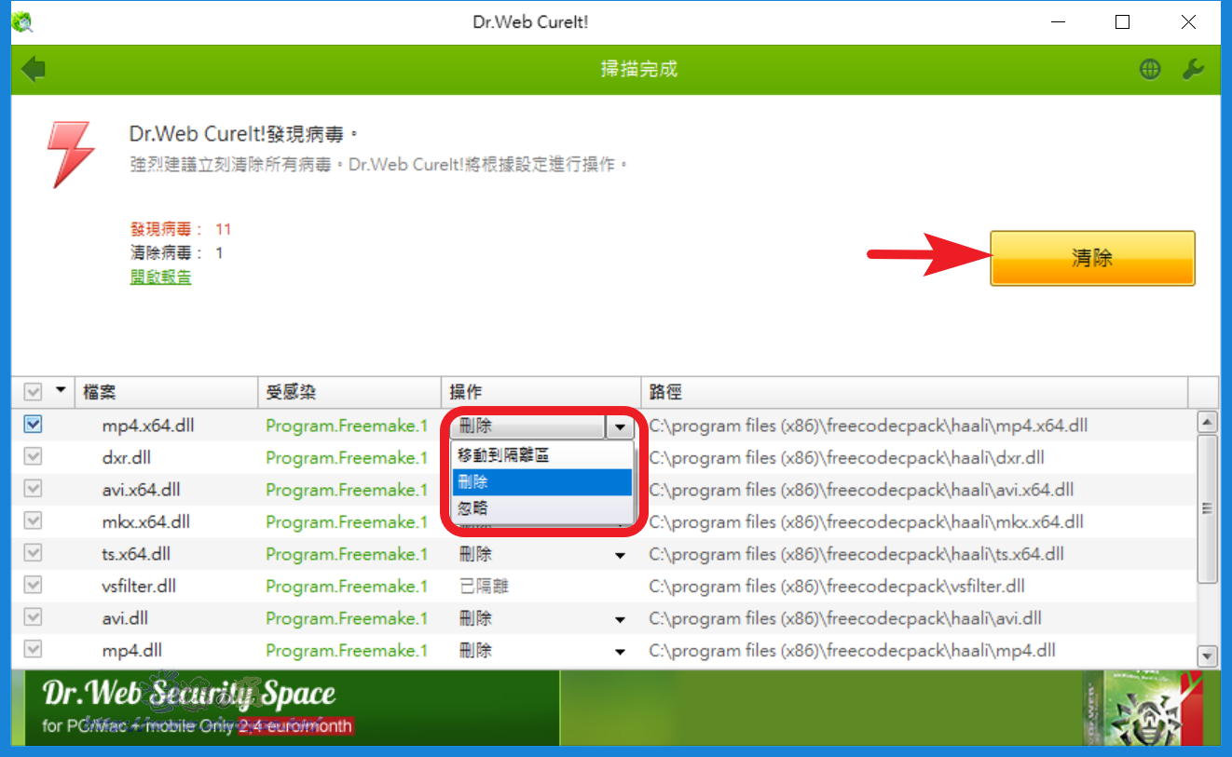Uncheck the mp4.x64.dll checkbox

(34, 425)
